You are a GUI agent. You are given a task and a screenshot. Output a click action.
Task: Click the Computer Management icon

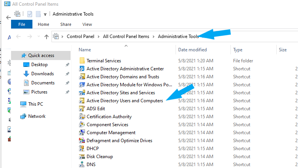82,132
